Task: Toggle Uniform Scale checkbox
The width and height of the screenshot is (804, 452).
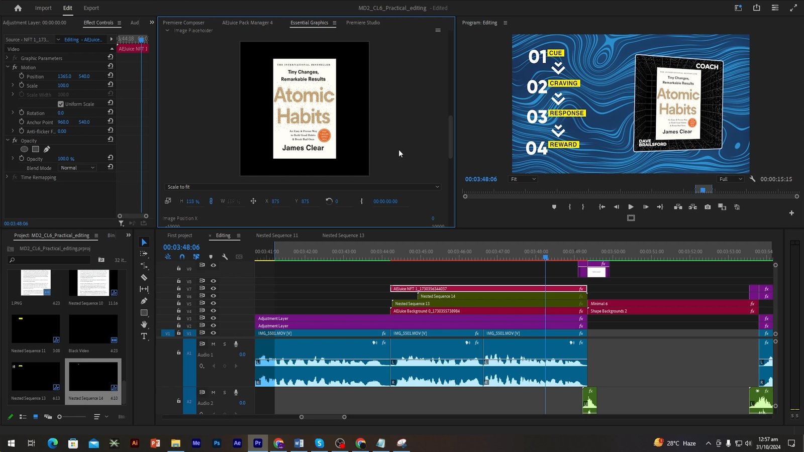Action: (61, 104)
